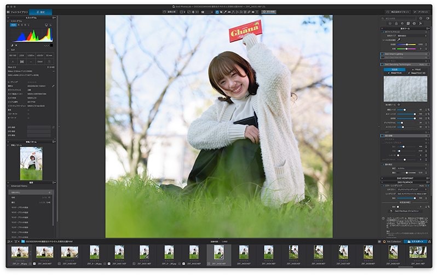The height and width of the screenshot is (275, 438).
Task: Select the Crop tool in top toolbar
Action: [221, 12]
